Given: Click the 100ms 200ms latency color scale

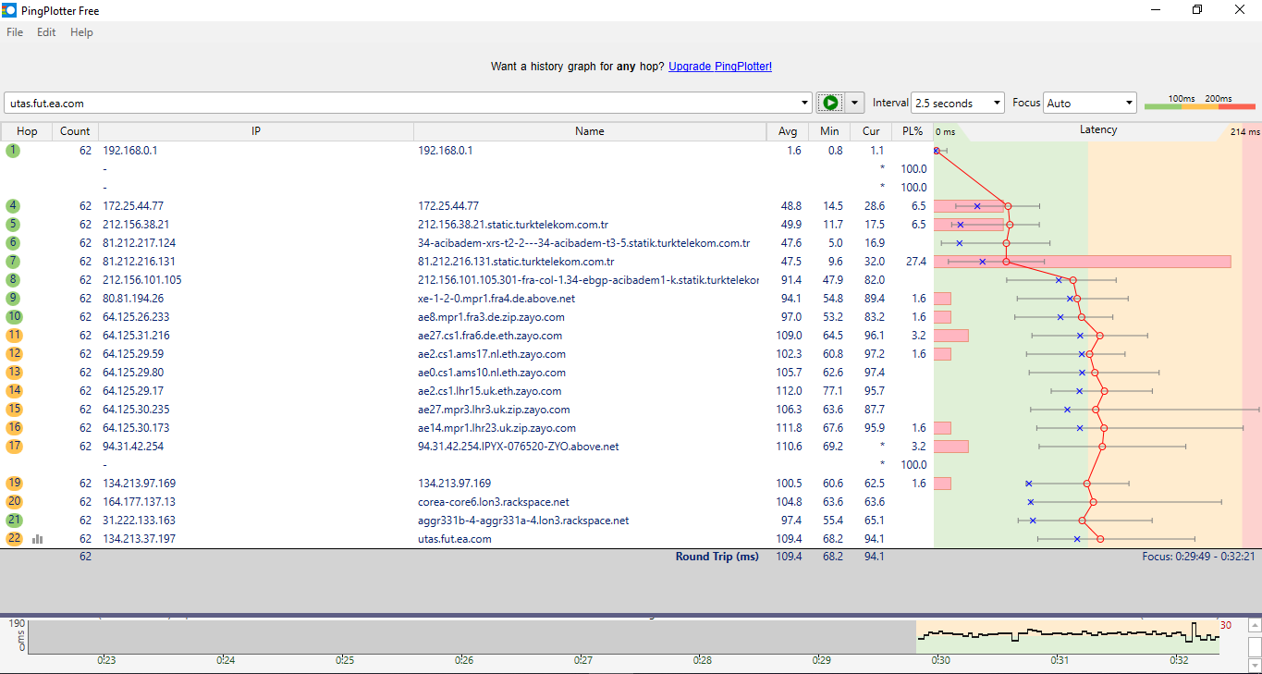Looking at the screenshot, I should (x=1200, y=103).
